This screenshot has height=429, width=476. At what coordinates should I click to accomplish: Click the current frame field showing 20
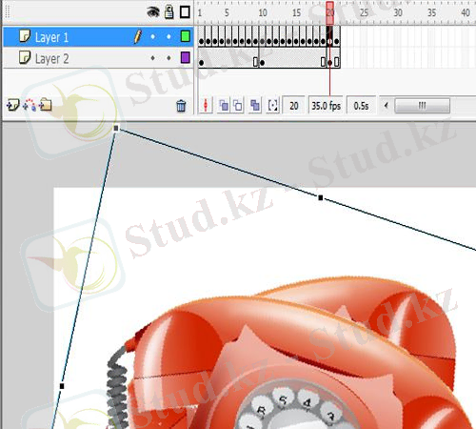click(x=293, y=106)
